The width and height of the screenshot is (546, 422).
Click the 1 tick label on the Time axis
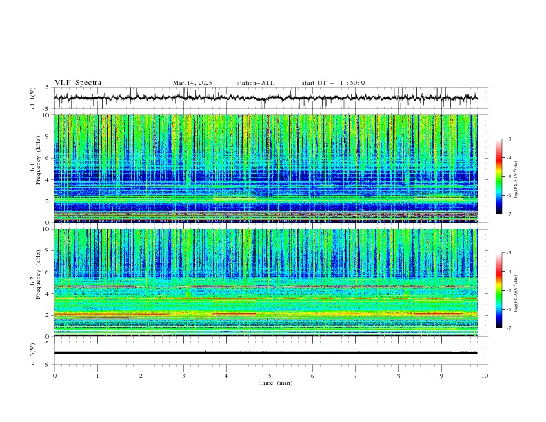tap(97, 376)
